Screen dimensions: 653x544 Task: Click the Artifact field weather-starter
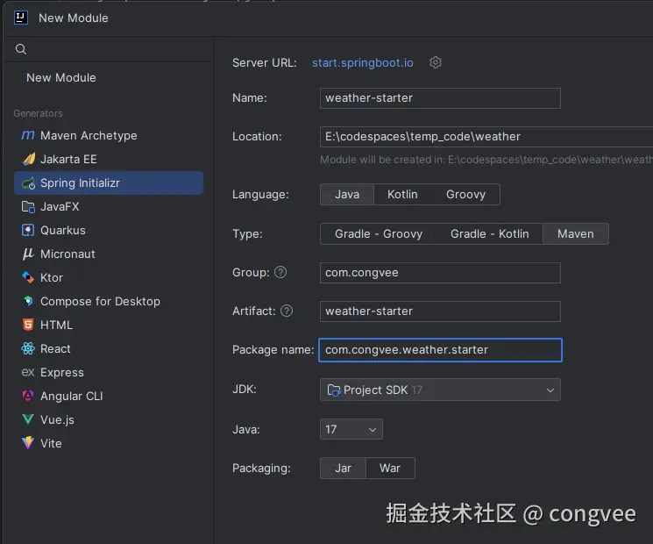[440, 311]
